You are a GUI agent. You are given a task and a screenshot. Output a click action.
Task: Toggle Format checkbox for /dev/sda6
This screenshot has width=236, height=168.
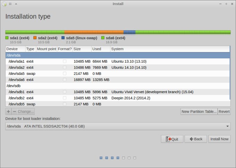65,80
